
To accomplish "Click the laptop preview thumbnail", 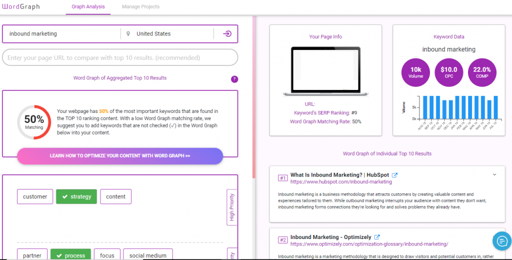I will (x=325, y=71).
